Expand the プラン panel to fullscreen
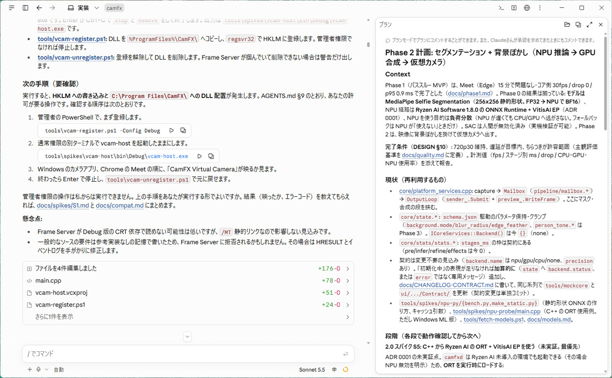This screenshot has height=378, width=612. pos(590,25)
